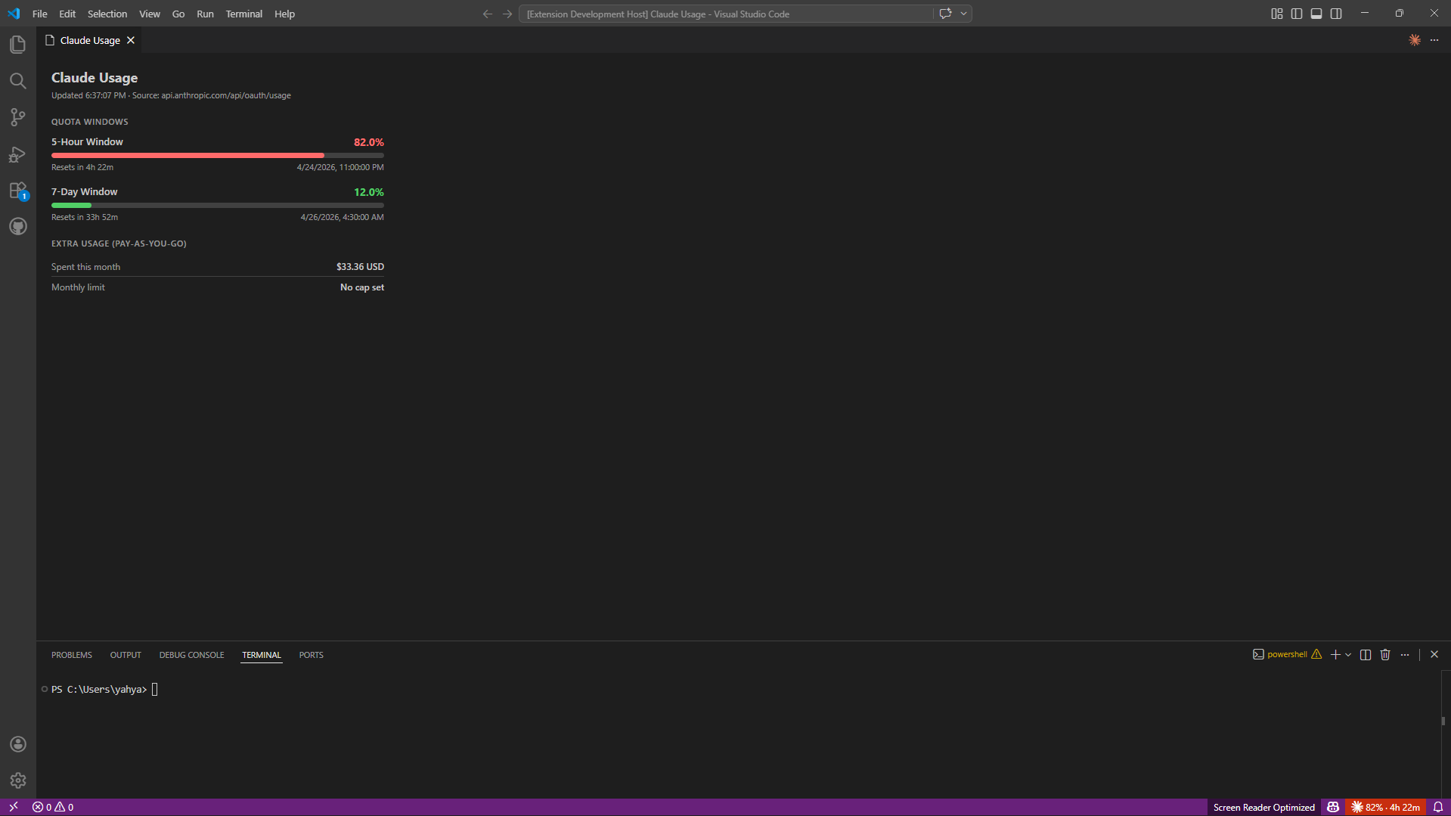The width and height of the screenshot is (1451, 816).
Task: Click the 5-Hour Window progress bar
Action: pos(218,155)
